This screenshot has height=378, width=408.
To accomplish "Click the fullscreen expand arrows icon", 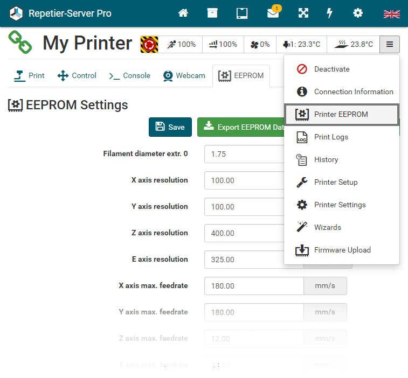I will tap(303, 13).
